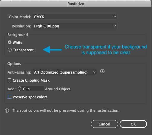
Task: Click the Cancel button
Action: (x=104, y=124)
